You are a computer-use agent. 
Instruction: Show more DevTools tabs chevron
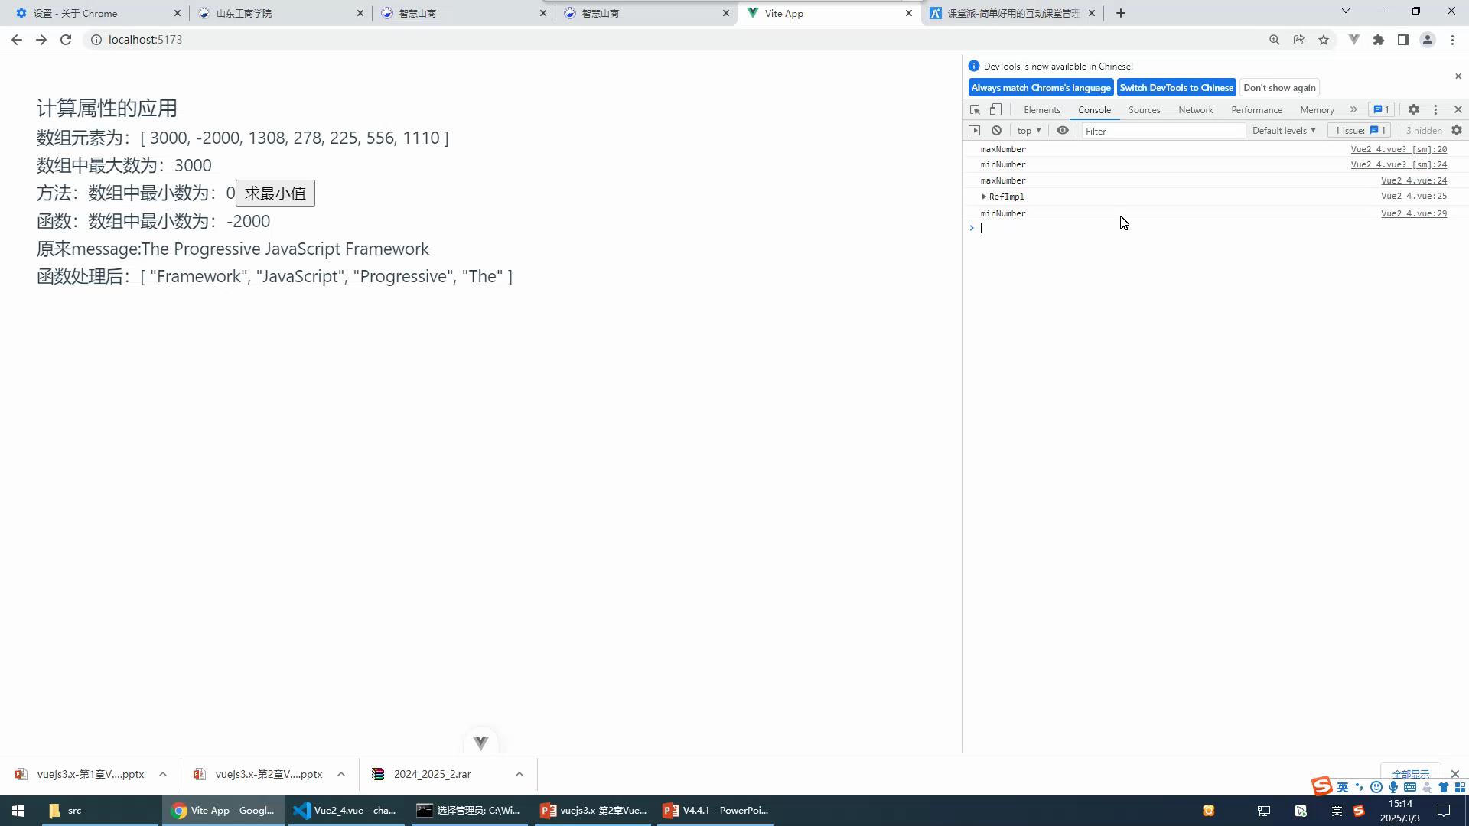click(x=1353, y=110)
